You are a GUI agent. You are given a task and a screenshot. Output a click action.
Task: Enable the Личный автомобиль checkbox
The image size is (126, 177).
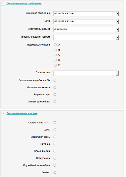tap(55, 102)
